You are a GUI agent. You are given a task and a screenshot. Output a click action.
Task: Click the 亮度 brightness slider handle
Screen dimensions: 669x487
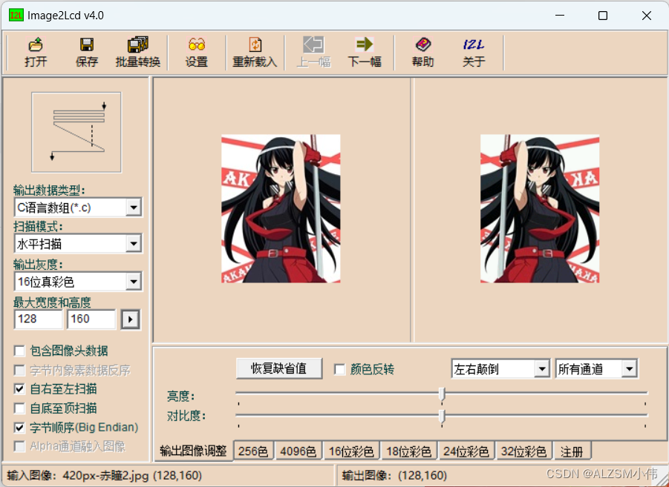pyautogui.click(x=442, y=394)
